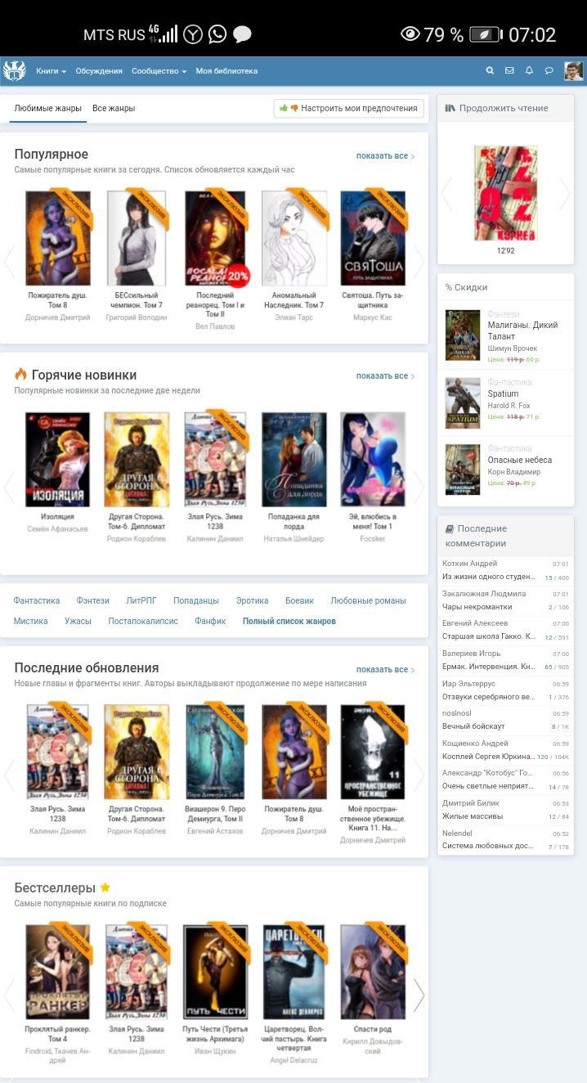
Task: Open Вечный бойскаут comment thread
Action: 473,726
